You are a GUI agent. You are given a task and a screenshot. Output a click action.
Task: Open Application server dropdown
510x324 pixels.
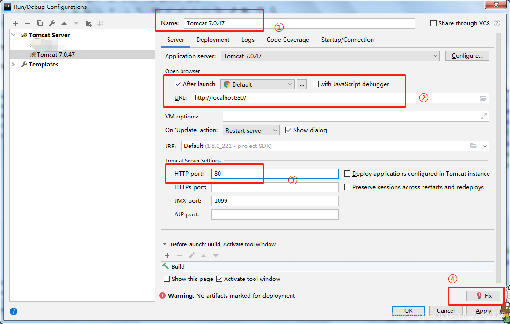point(330,56)
